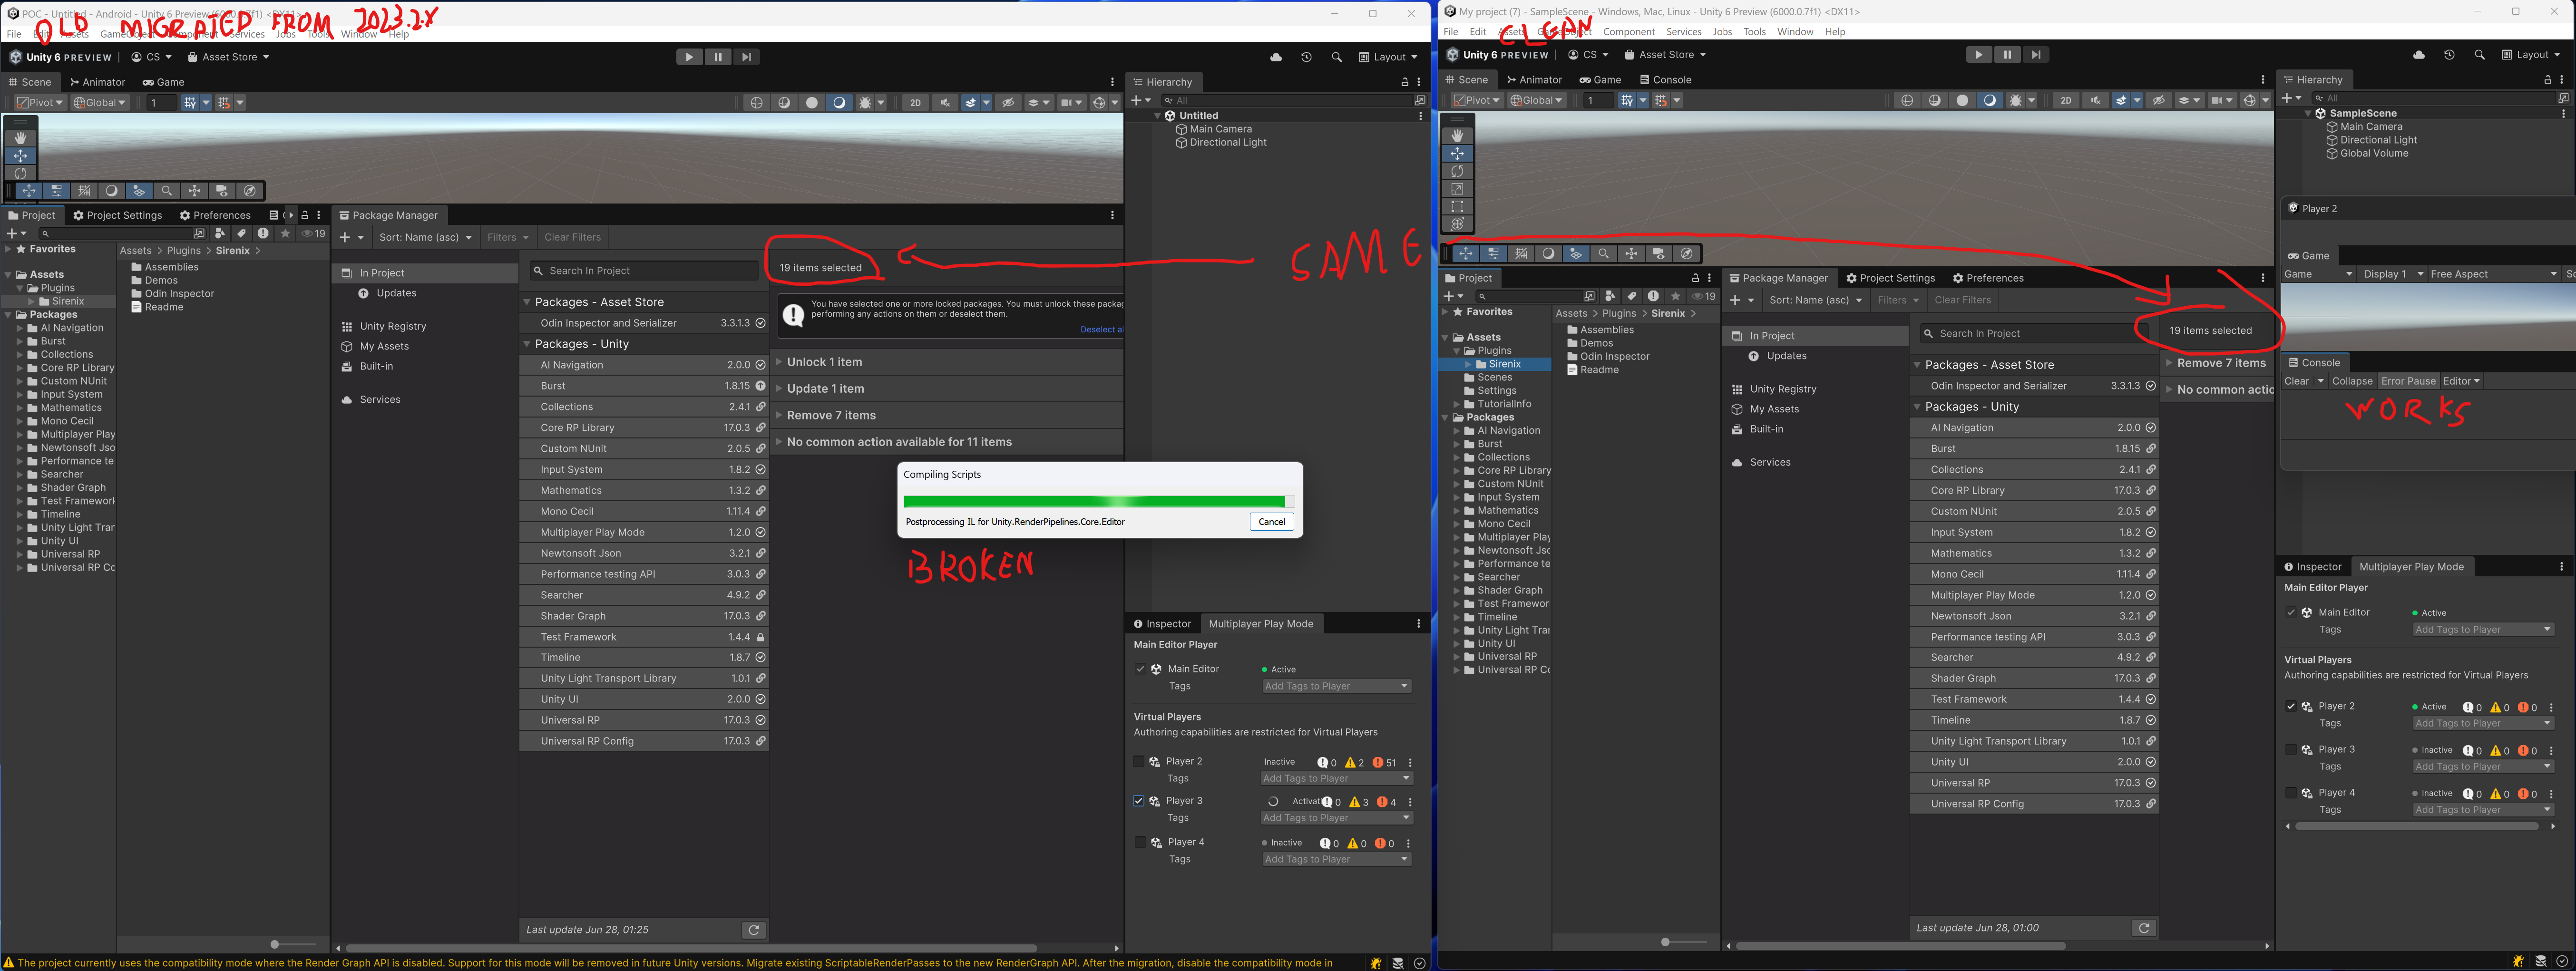Open the search icon in left top toolbar

1336,57
